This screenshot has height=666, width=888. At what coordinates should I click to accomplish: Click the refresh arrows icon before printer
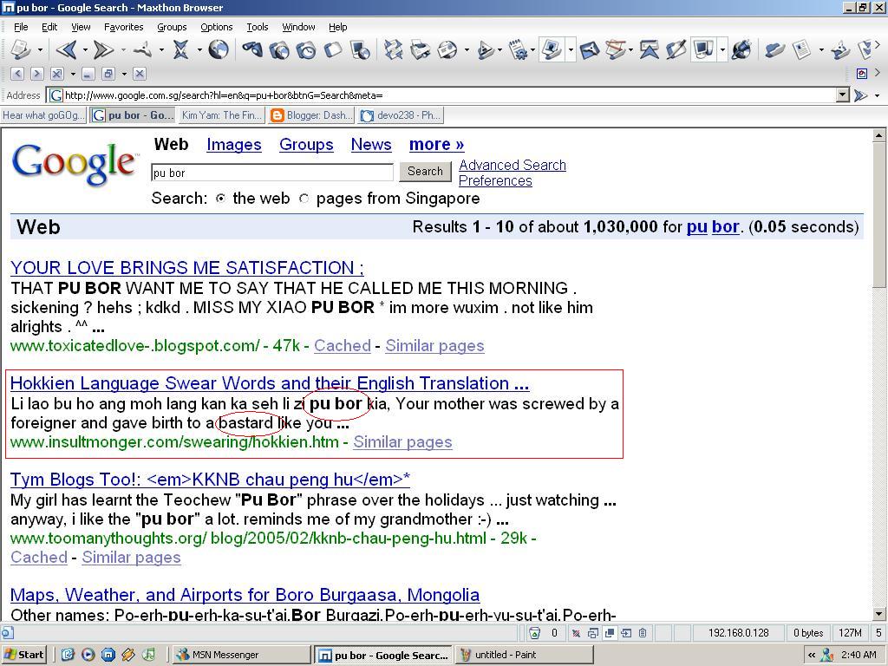(x=393, y=49)
